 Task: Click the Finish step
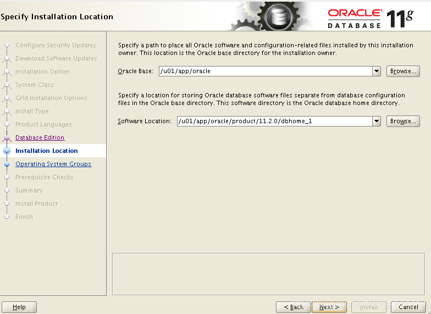24,217
